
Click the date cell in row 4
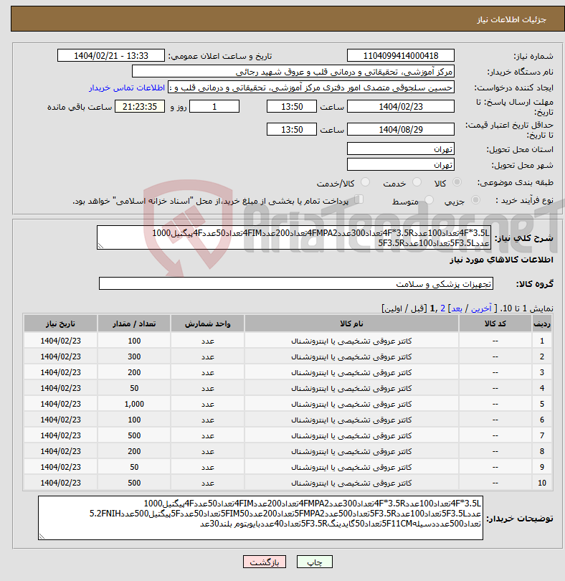(60, 388)
